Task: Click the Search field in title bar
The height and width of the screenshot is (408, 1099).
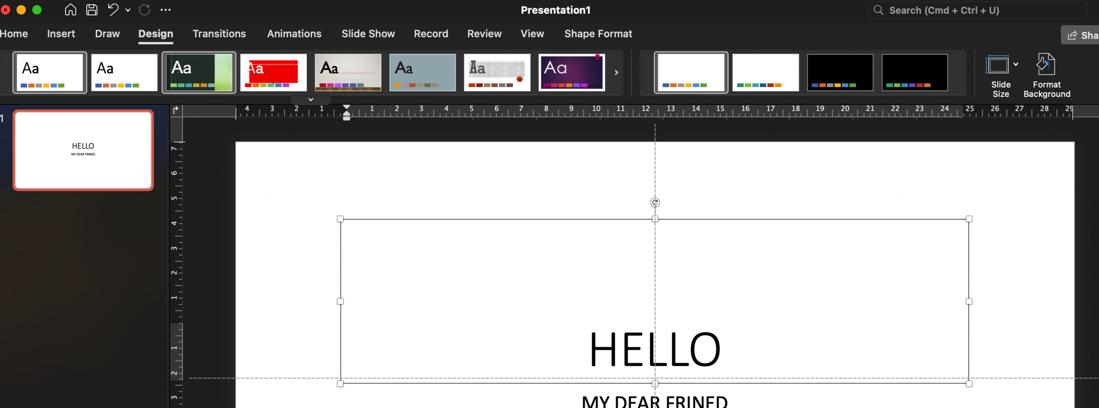Action: pos(978,10)
